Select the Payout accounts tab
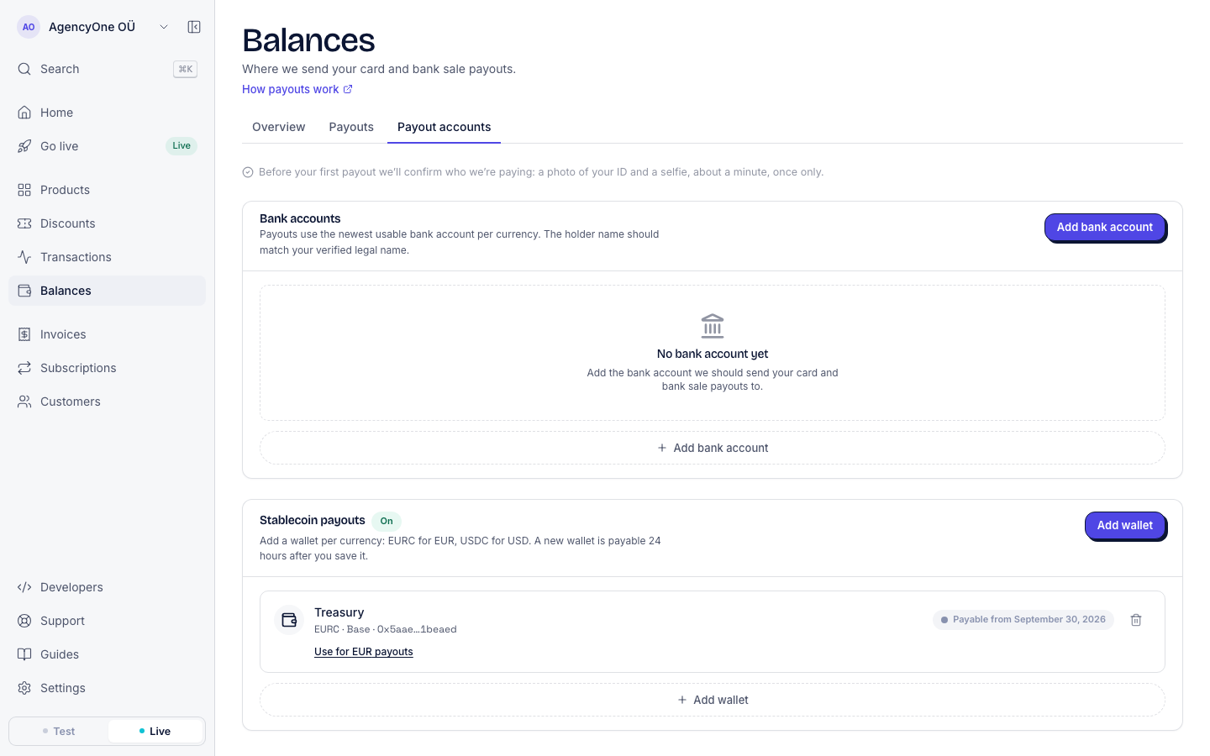Image resolution: width=1210 pixels, height=756 pixels. pyautogui.click(x=444, y=127)
